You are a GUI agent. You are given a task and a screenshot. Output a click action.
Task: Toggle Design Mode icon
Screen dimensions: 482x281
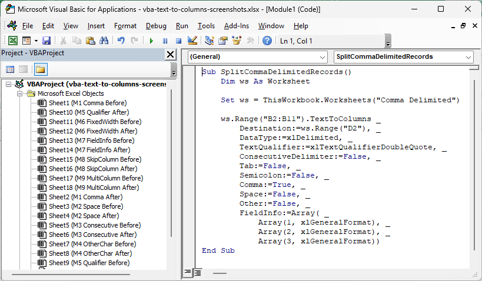pos(192,41)
